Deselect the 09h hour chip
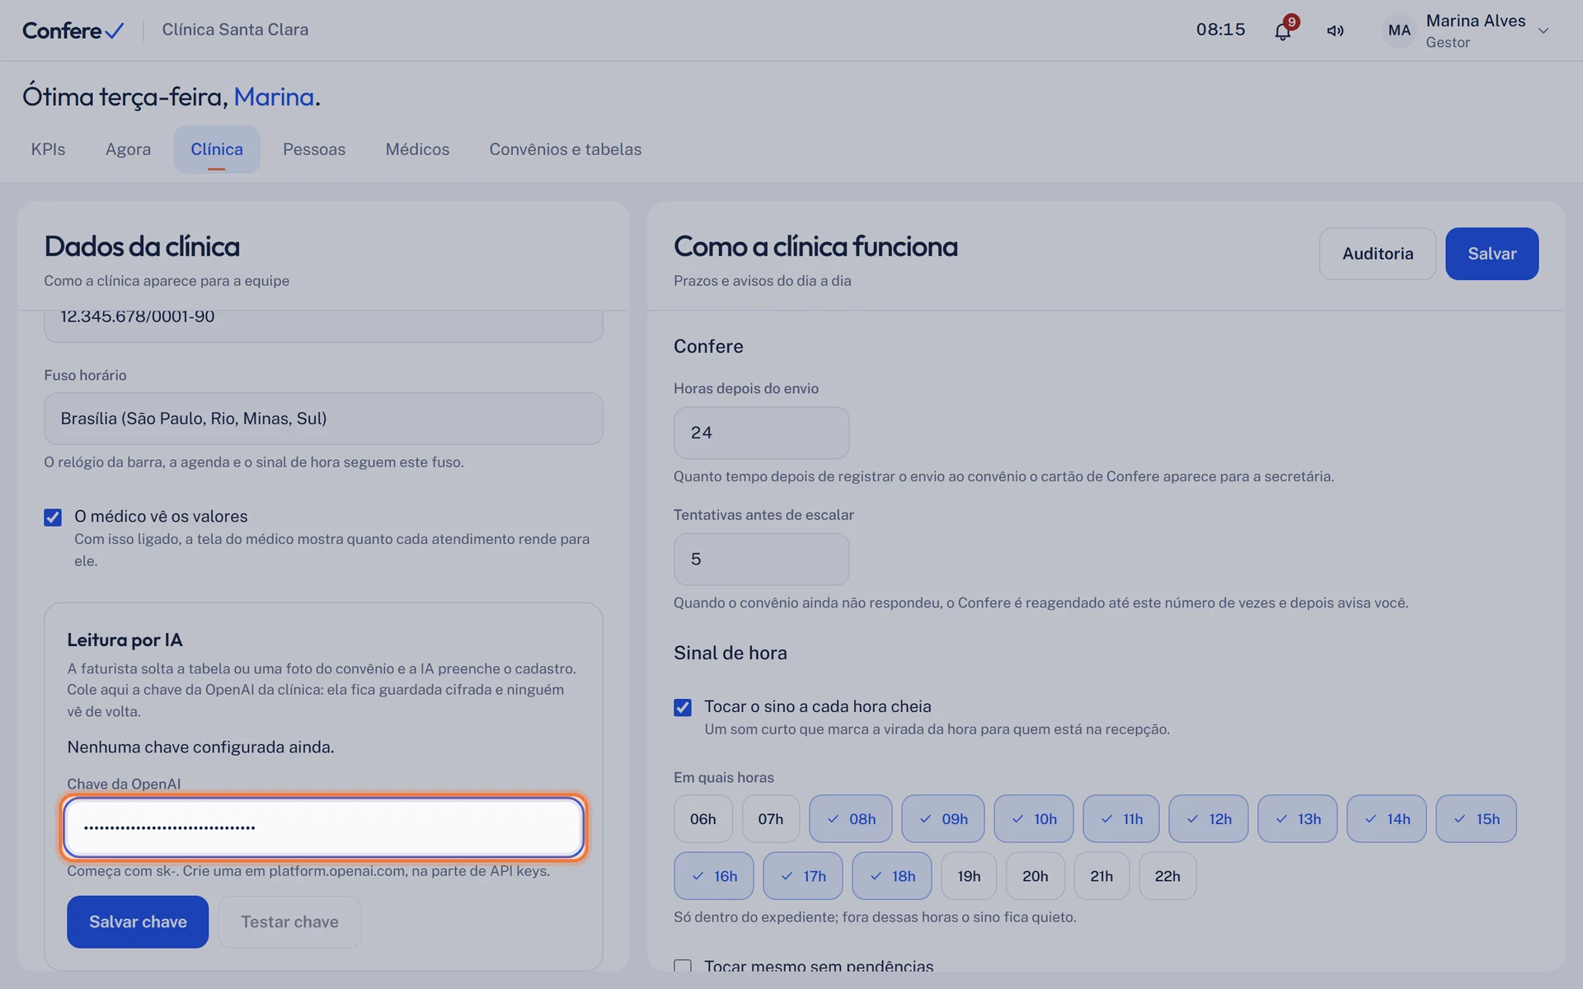 tap(943, 818)
